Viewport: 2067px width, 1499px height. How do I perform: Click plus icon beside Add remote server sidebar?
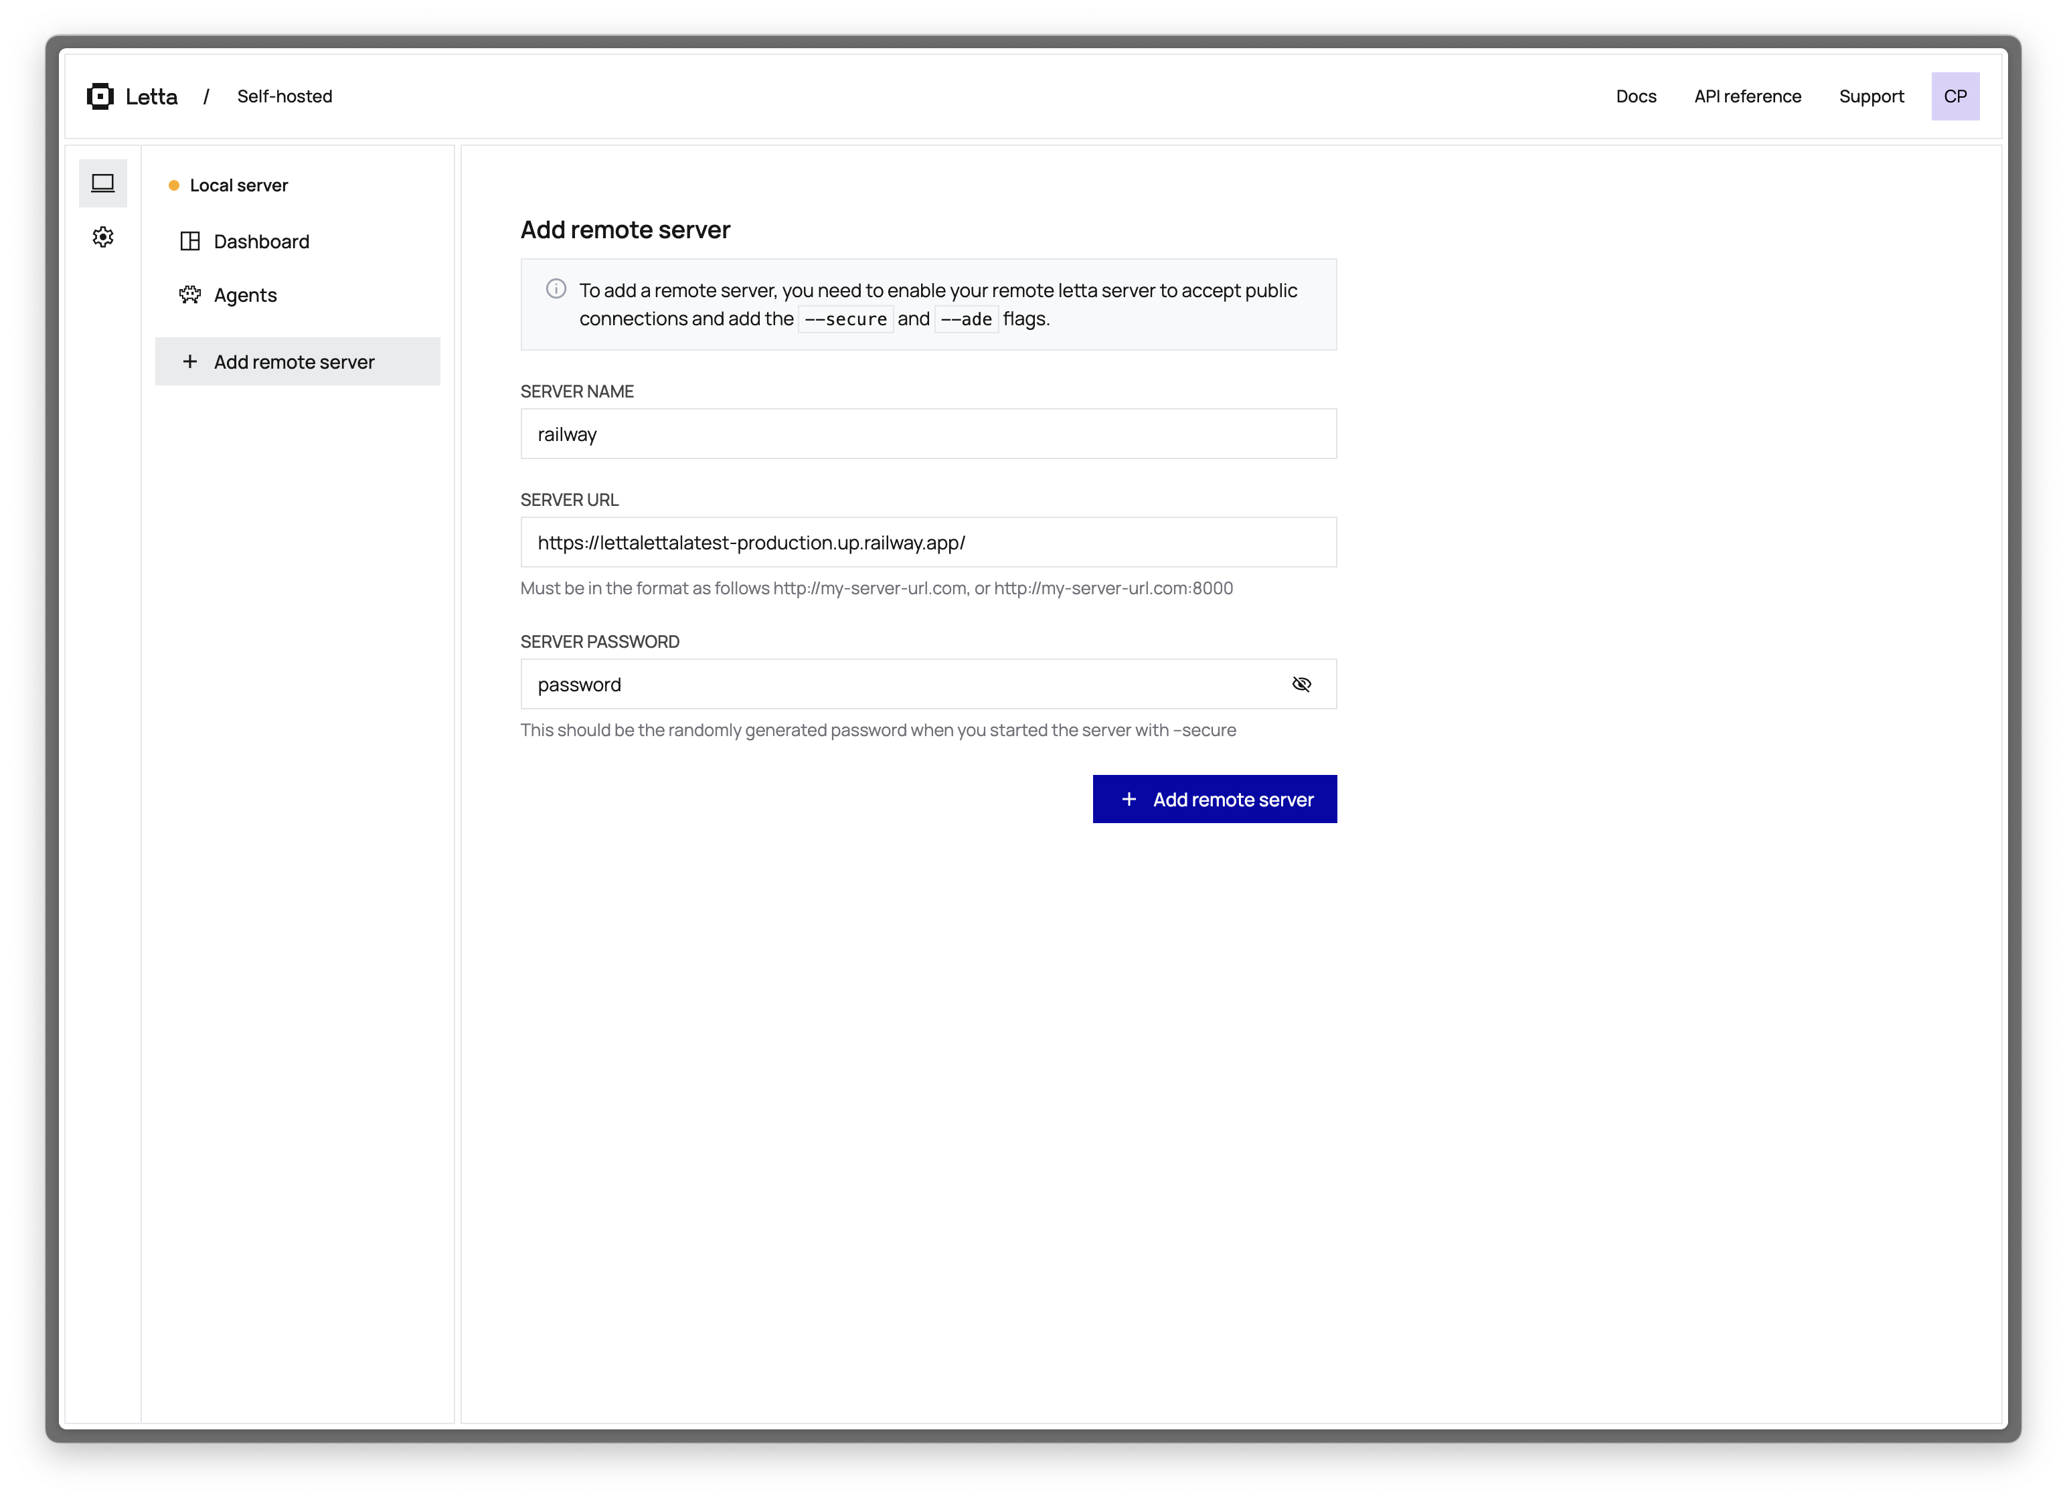pos(189,362)
